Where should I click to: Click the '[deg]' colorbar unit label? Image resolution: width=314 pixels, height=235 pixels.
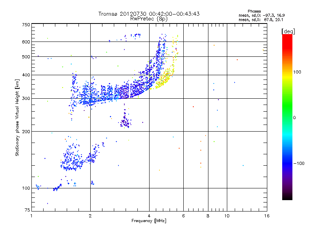(288, 32)
